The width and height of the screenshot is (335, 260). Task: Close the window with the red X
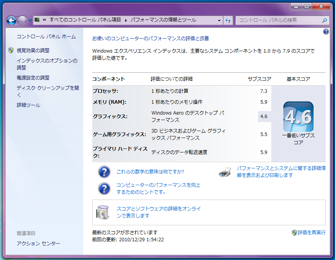click(x=321, y=6)
